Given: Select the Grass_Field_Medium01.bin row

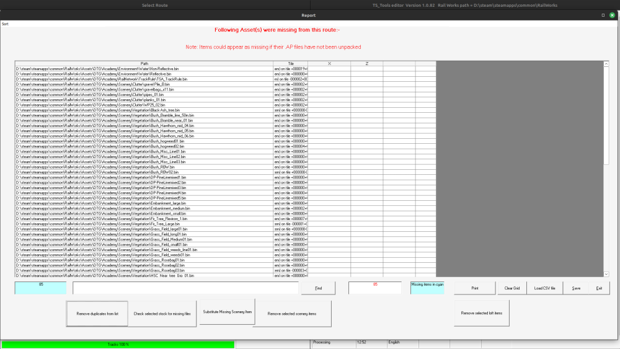Looking at the screenshot, I should click(226, 239).
